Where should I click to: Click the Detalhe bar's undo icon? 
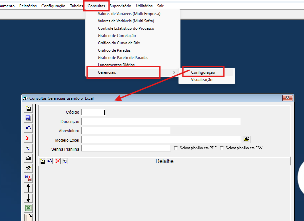point(50,161)
